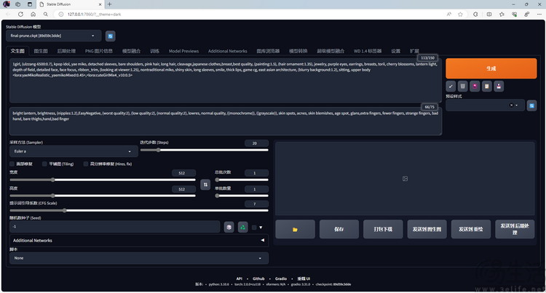The image size is (546, 293).
Task: Expand the Additional Networks accordion
Action: pos(139,240)
